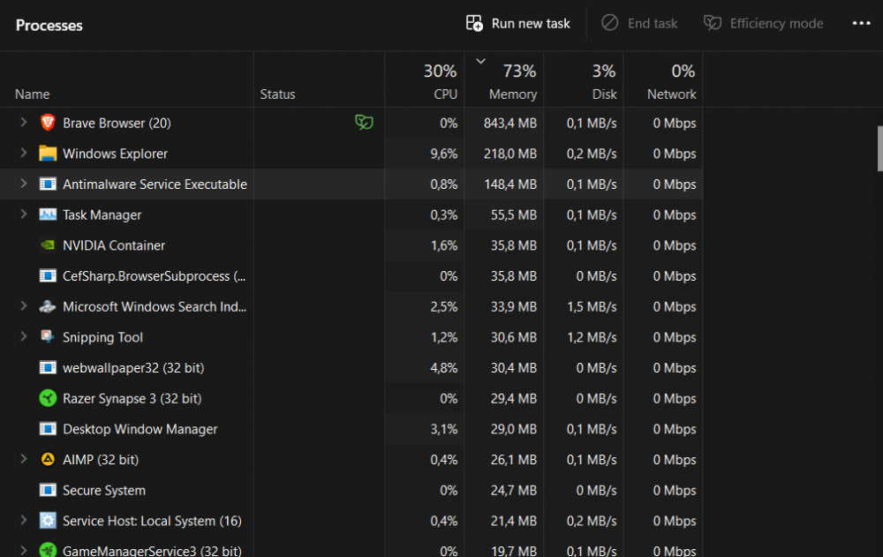Expand the Antimalware Service Executable group
The image size is (883, 557).
click(x=23, y=184)
